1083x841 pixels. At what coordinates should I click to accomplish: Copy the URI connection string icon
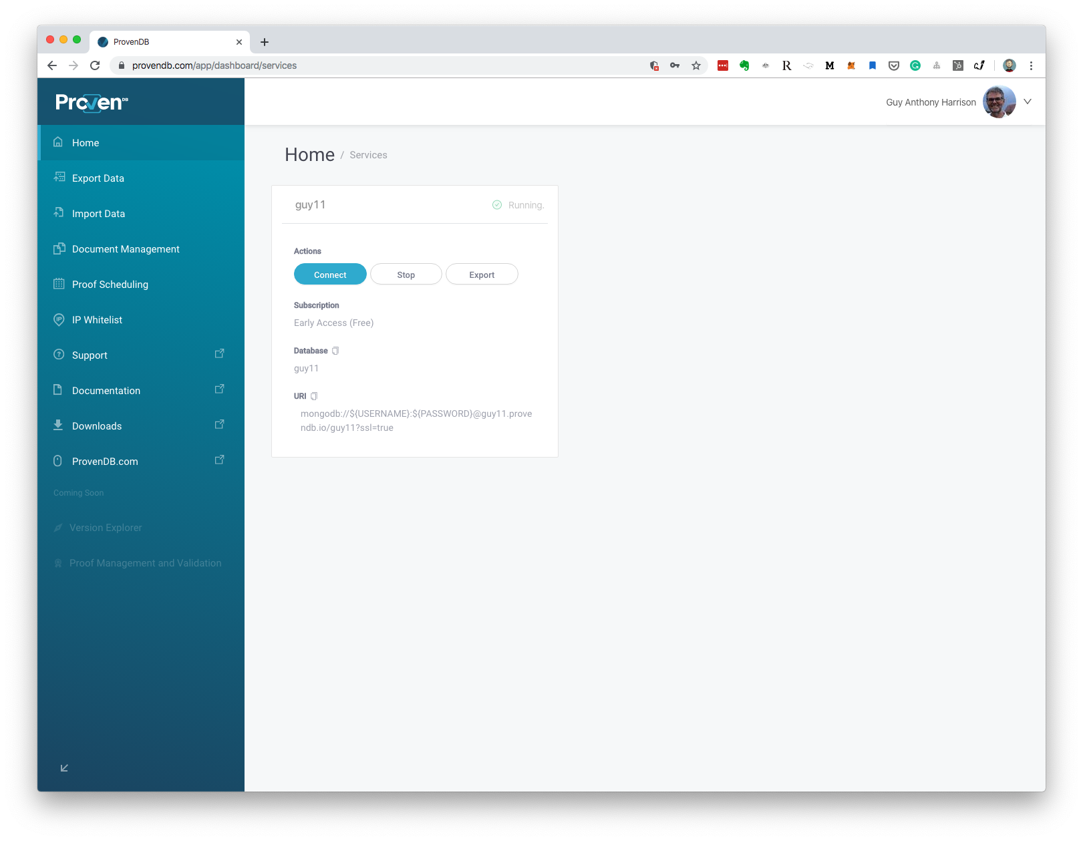314,396
